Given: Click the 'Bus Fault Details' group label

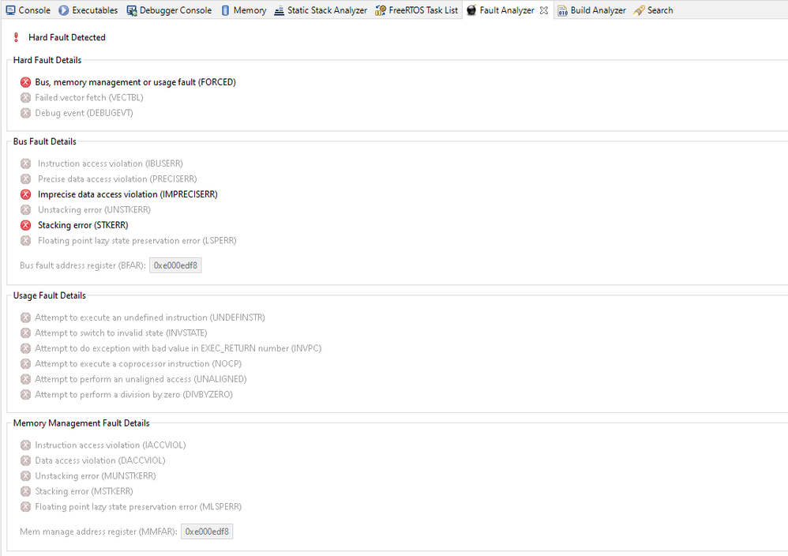Looking at the screenshot, I should click(x=45, y=141).
